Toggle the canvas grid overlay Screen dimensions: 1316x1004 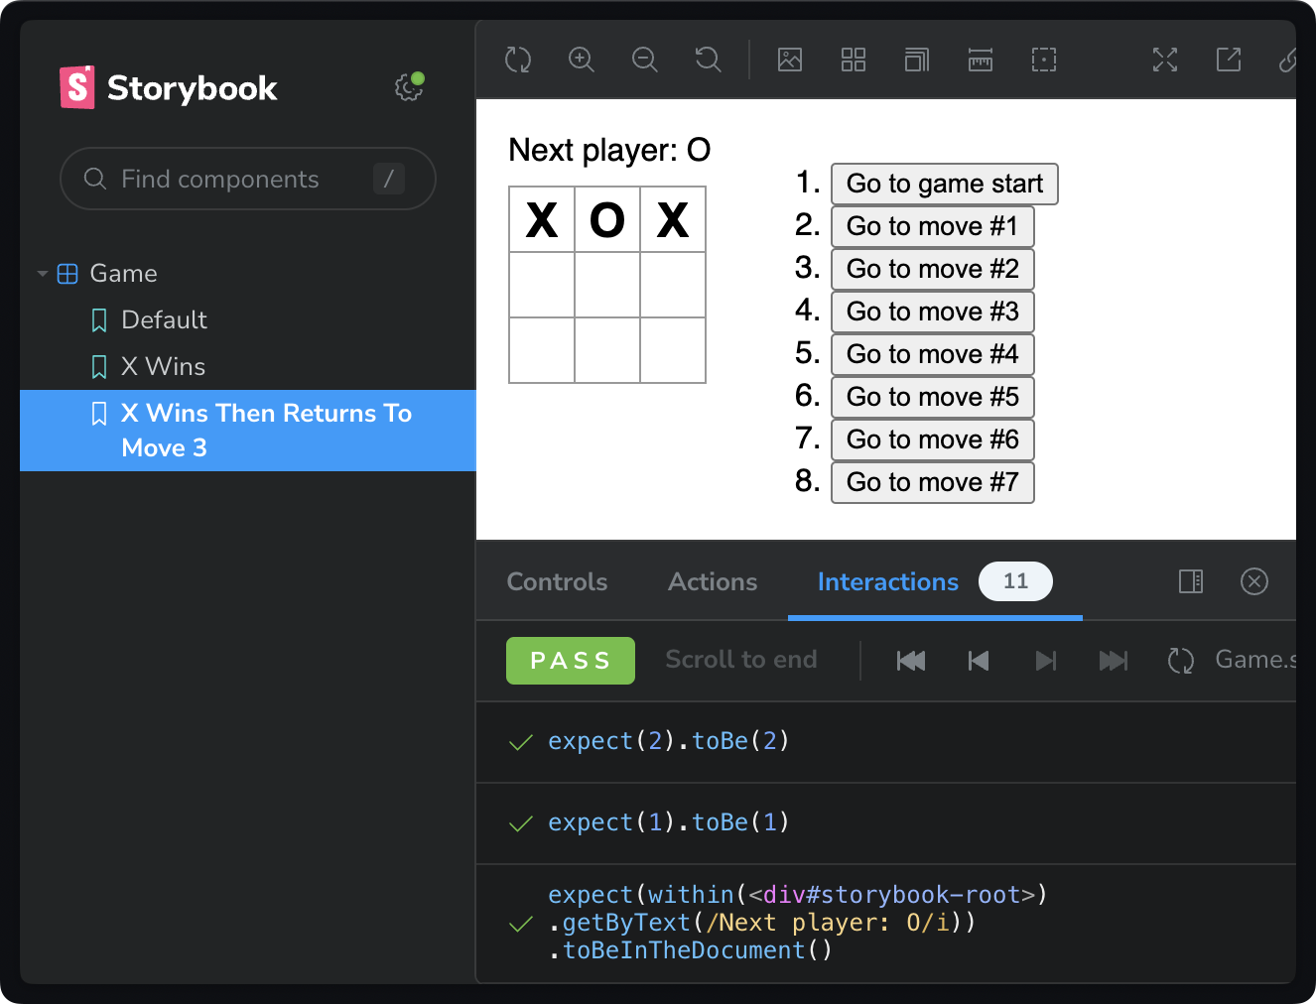(x=854, y=60)
